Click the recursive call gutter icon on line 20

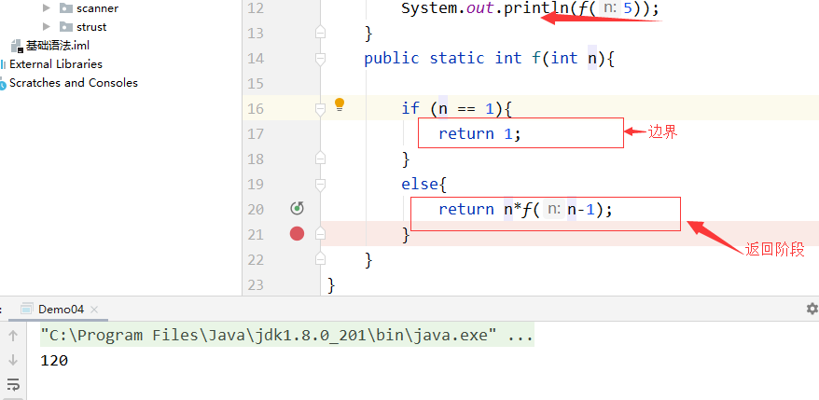coord(298,209)
